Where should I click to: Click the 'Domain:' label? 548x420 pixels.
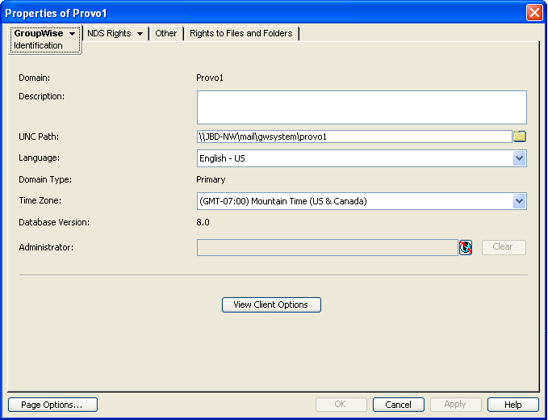pos(34,78)
